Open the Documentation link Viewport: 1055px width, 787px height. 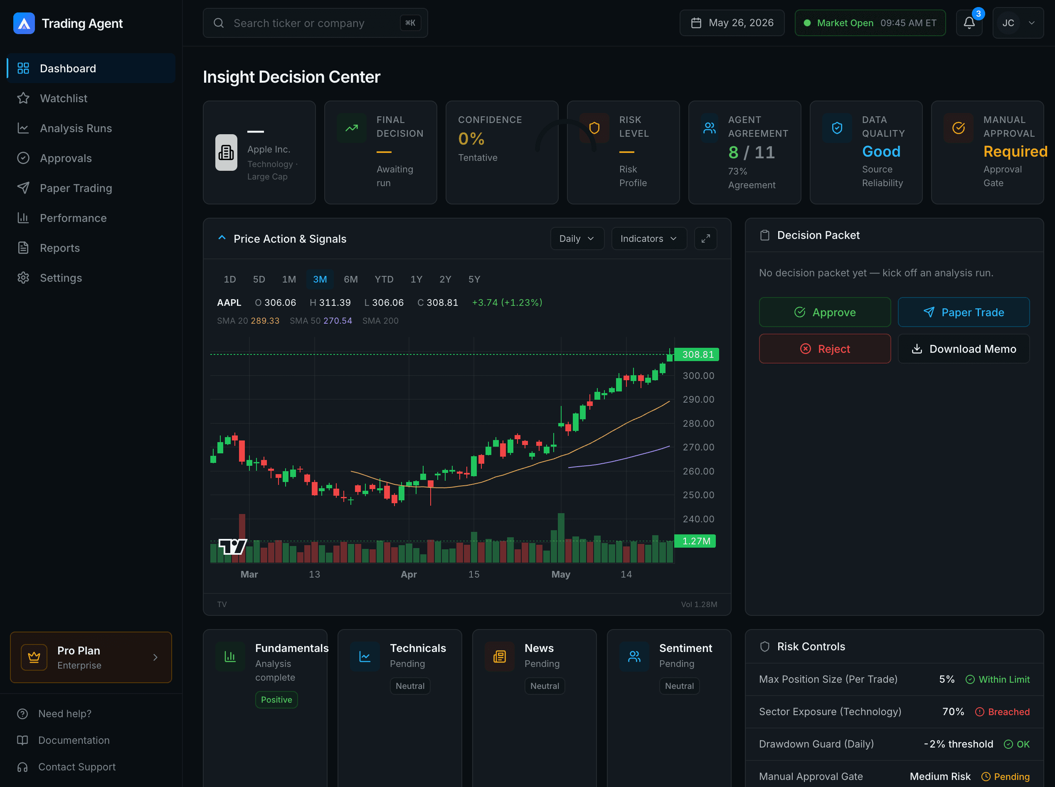click(74, 740)
